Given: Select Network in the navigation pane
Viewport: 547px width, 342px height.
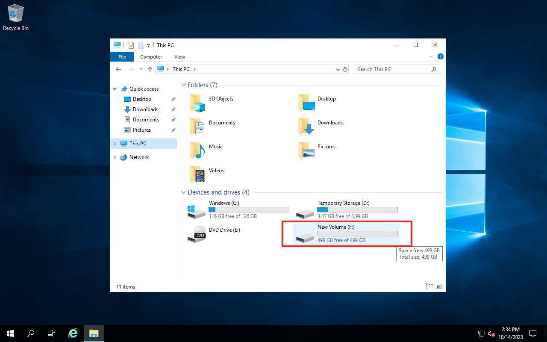Looking at the screenshot, I should pos(139,157).
